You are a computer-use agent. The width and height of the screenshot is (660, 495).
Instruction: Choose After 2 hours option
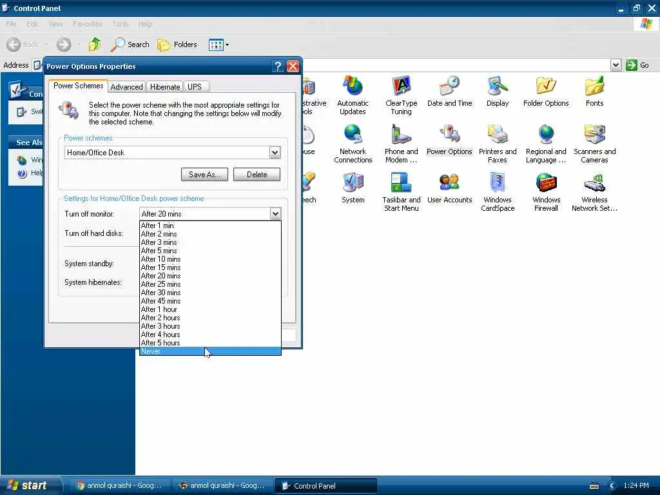[210, 318]
